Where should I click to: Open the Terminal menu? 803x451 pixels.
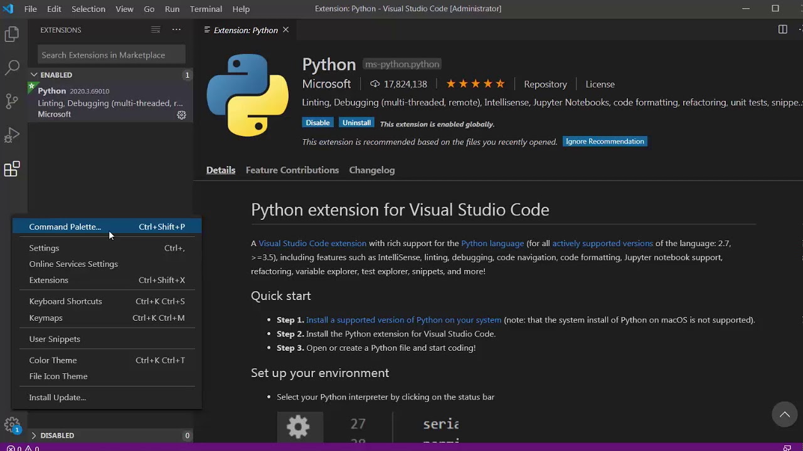pos(206,9)
